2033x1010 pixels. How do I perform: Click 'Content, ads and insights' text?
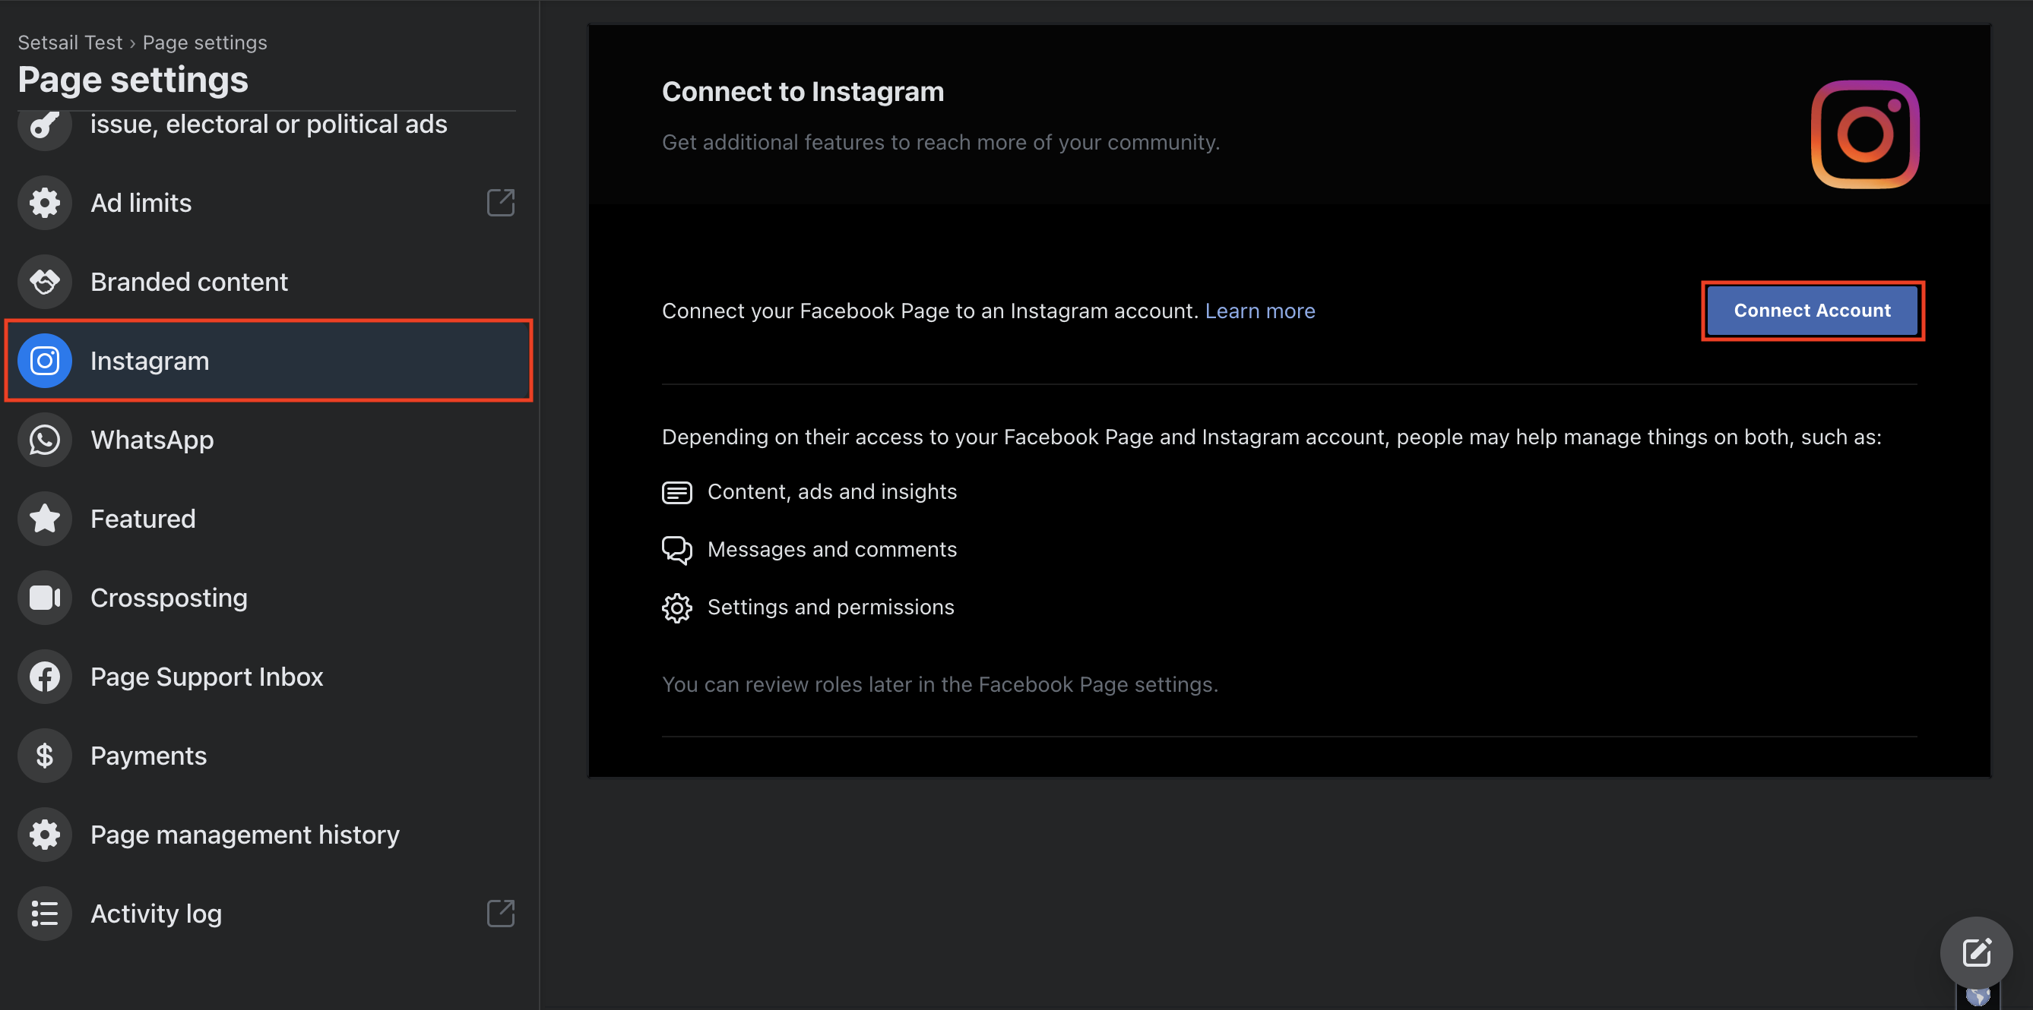click(832, 492)
